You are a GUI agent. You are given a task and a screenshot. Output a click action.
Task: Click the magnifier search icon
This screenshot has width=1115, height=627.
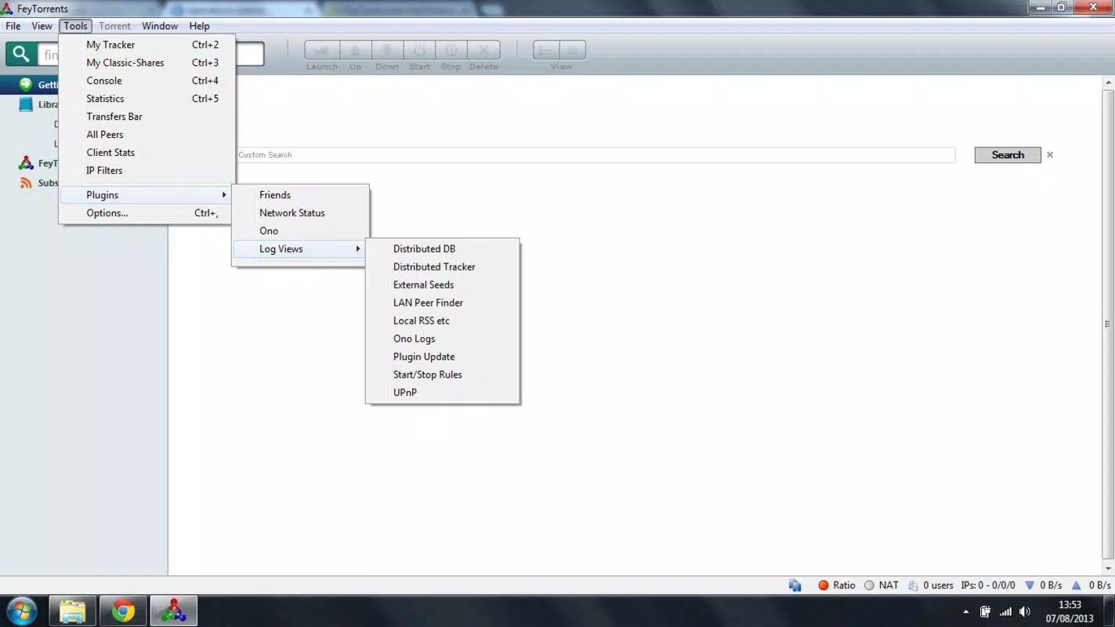click(21, 54)
